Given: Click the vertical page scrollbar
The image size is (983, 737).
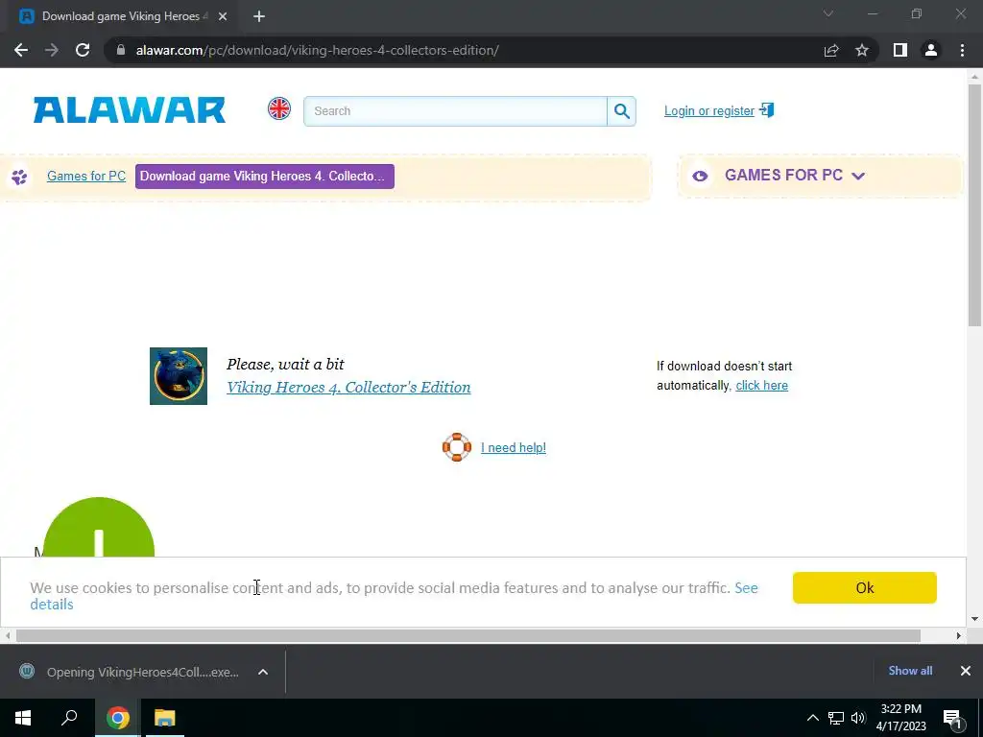Looking at the screenshot, I should click(974, 205).
